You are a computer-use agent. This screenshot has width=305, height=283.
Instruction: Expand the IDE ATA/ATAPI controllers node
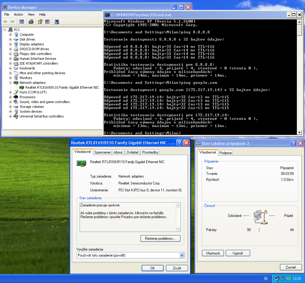tap(11, 64)
